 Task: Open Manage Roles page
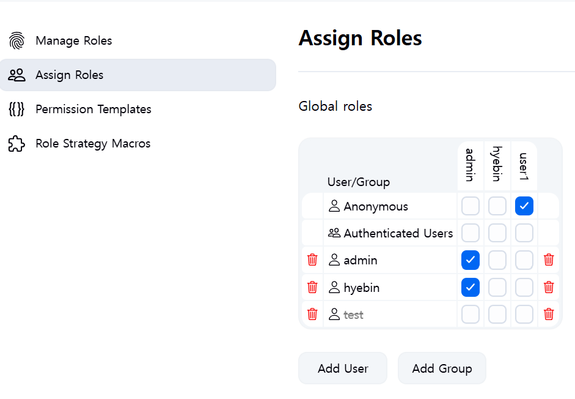point(74,41)
